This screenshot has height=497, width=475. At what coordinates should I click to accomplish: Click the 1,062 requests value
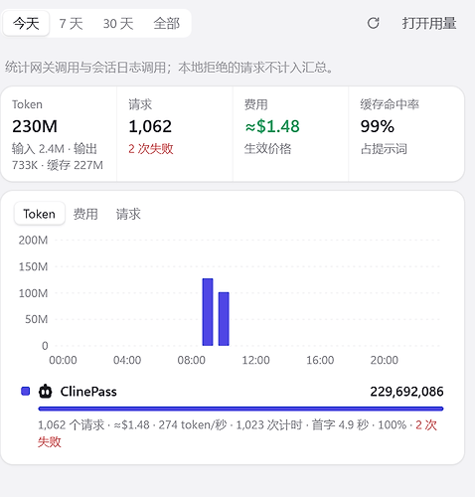point(150,126)
